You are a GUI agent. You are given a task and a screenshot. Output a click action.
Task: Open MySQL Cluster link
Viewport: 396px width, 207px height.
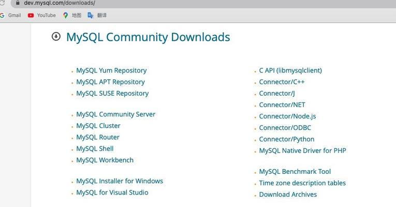[x=98, y=126]
